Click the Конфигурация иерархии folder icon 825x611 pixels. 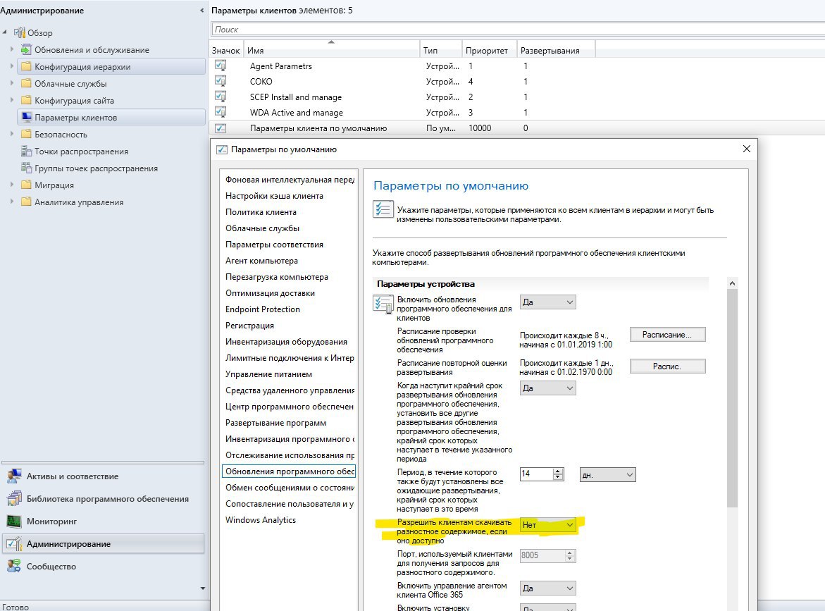pyautogui.click(x=26, y=66)
